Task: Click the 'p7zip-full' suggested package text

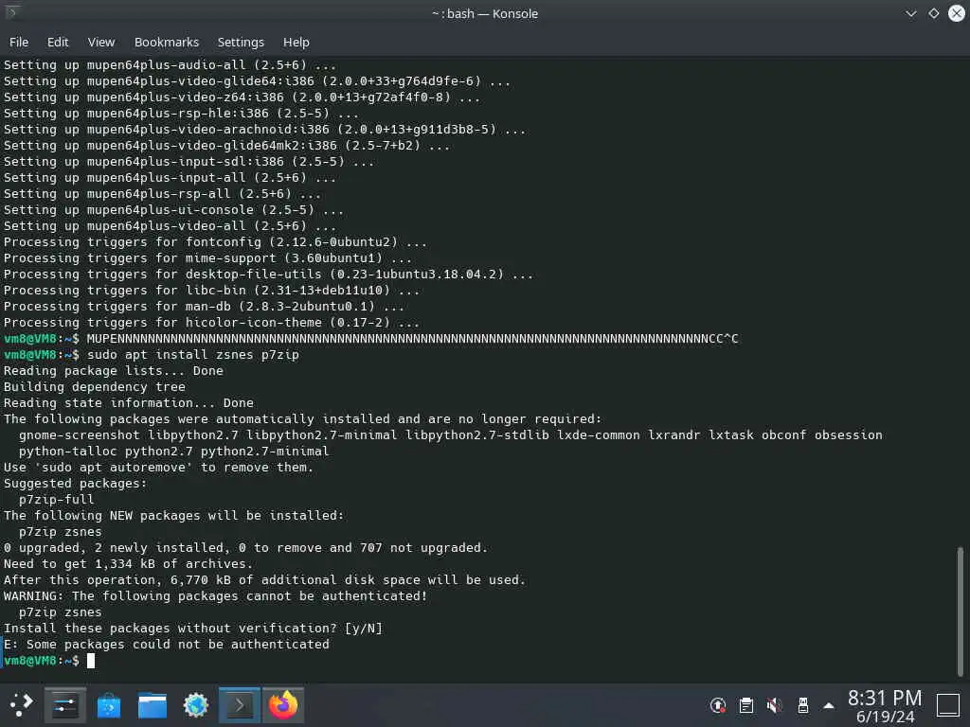Action: pyautogui.click(x=56, y=500)
